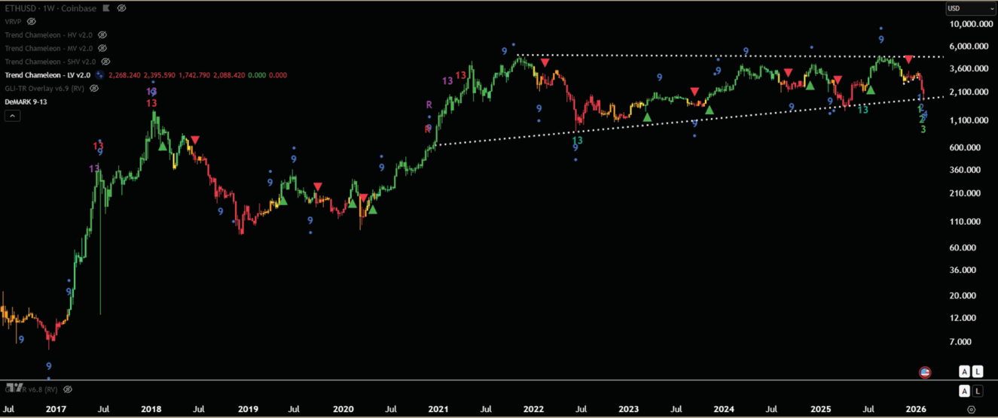Click the green 3 count below the latest candle
Screen dimensions: 998x418
click(923, 130)
